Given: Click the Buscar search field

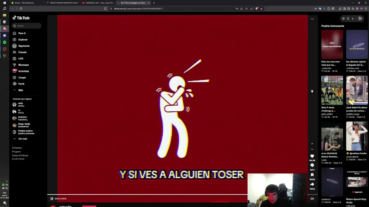Looking at the screenshot, I should (x=27, y=26).
